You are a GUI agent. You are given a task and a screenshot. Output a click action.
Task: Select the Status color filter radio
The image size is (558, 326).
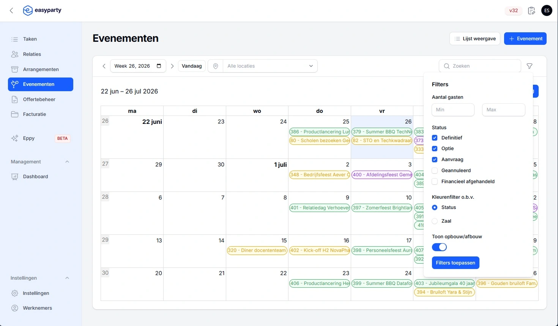click(435, 207)
